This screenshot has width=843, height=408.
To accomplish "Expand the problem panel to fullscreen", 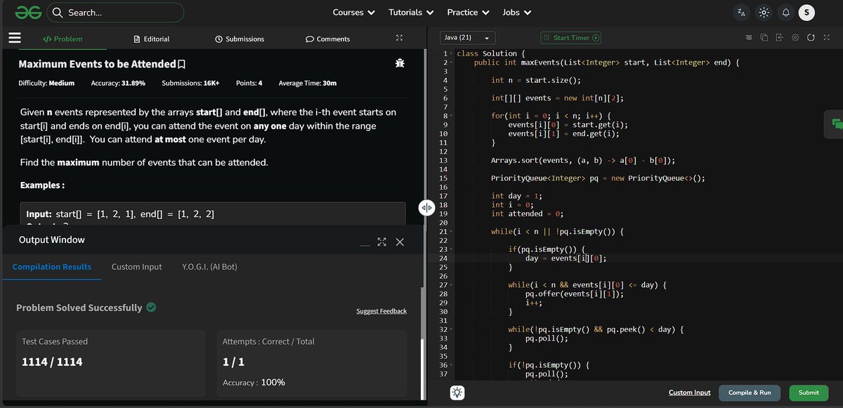I will click(400, 38).
